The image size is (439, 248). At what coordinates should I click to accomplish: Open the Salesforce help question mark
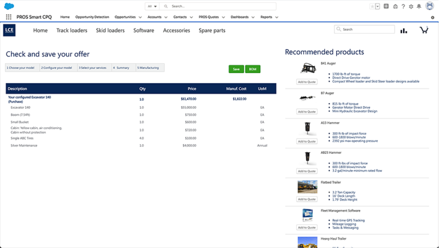click(403, 6)
